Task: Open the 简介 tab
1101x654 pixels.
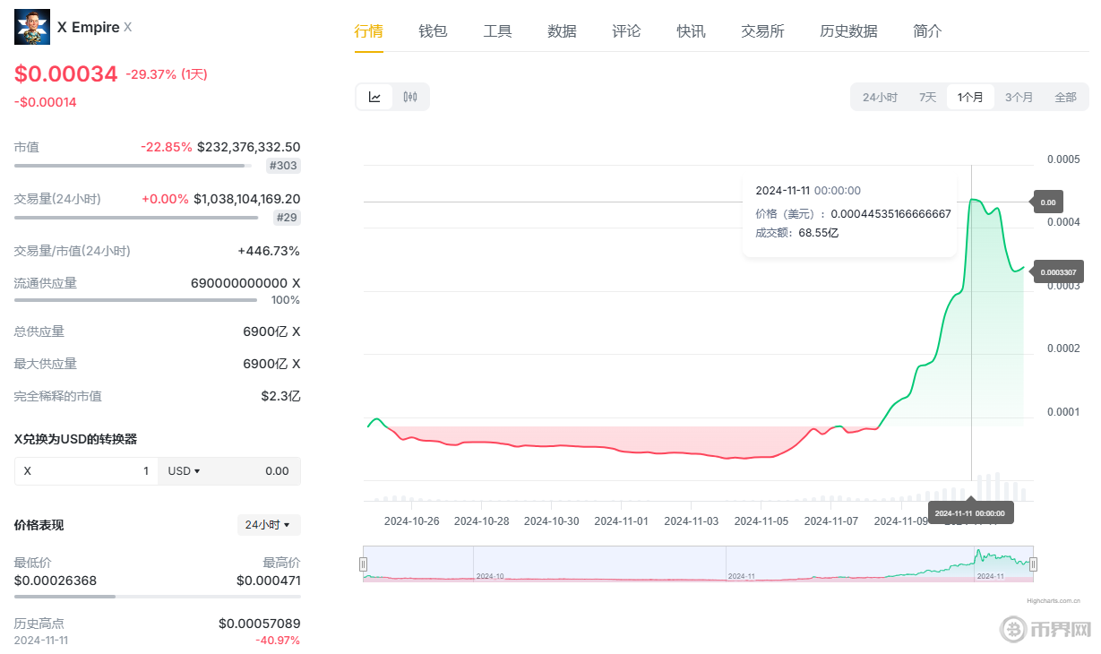Action: (x=927, y=31)
